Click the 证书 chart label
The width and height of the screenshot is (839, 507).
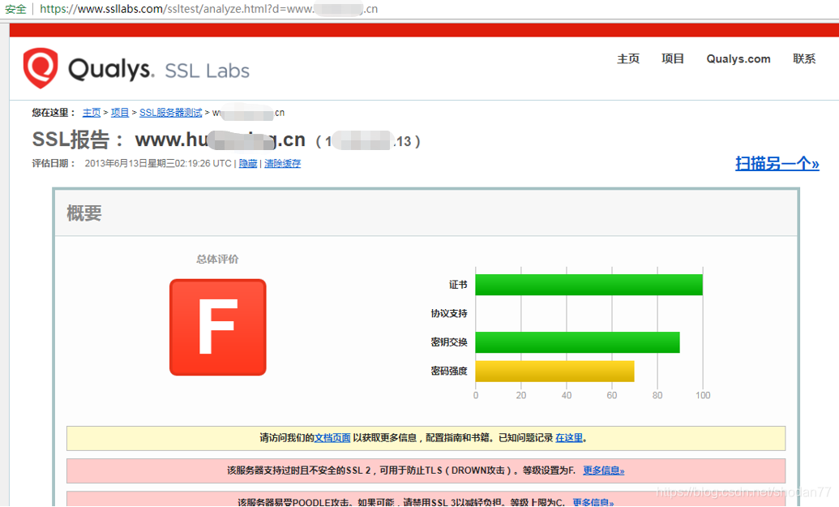(458, 285)
